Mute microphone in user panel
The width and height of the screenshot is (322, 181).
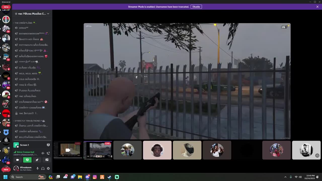pos(37,168)
